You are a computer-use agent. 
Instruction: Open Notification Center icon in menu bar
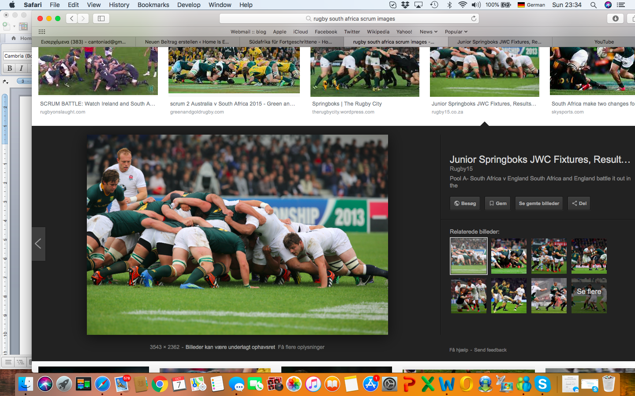click(x=621, y=5)
